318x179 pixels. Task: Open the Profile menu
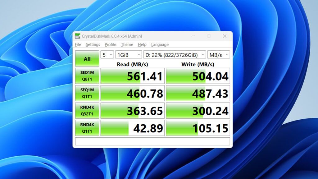111,44
